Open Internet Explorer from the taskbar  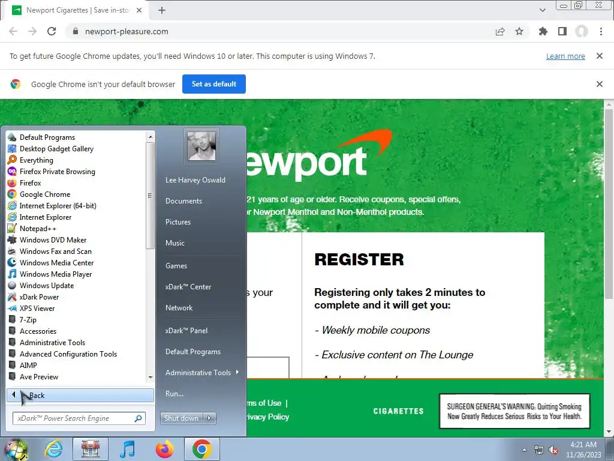click(53, 449)
